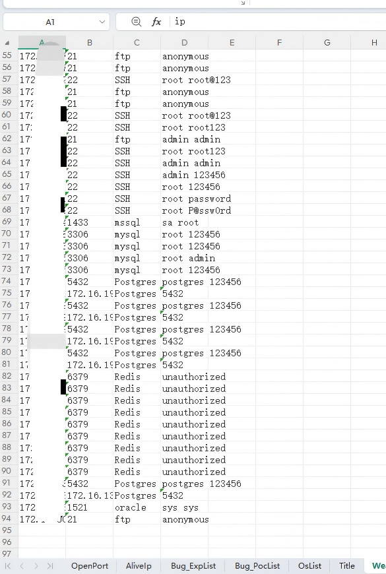Select row 69 header
Image resolution: width=386 pixels, height=574 pixels.
tap(7, 222)
